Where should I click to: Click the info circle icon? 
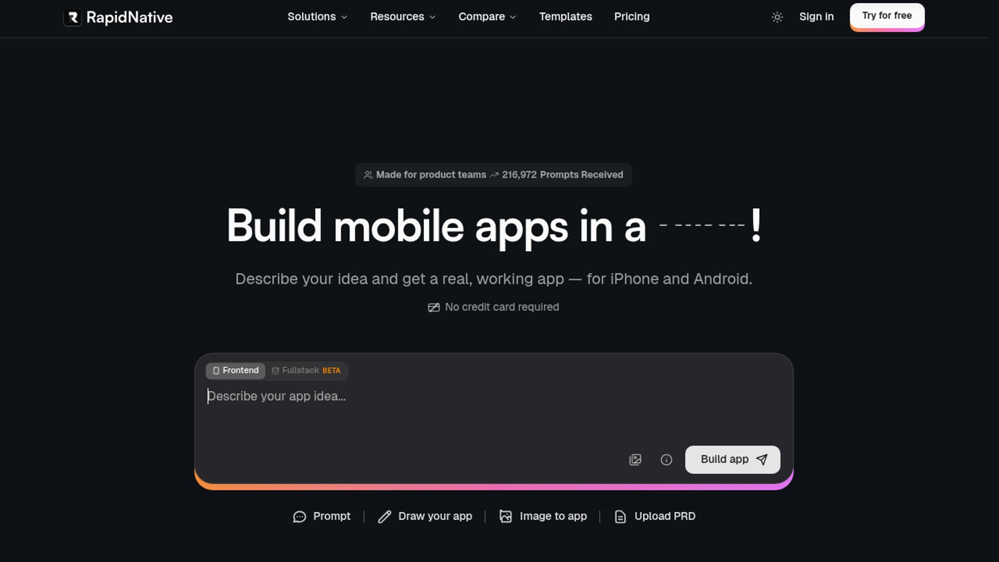point(666,459)
